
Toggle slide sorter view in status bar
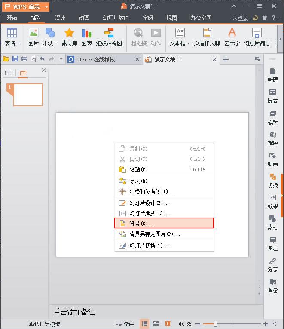click(156, 324)
